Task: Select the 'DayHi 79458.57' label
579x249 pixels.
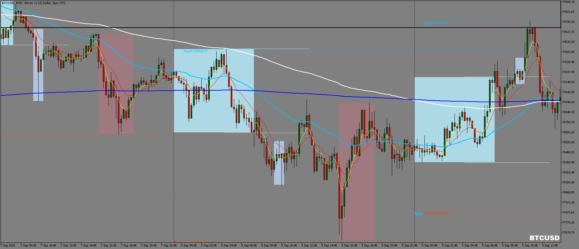Action: pos(196,51)
